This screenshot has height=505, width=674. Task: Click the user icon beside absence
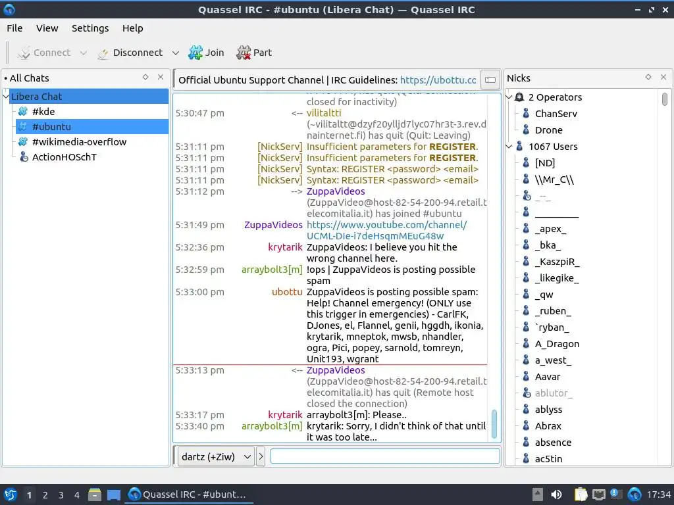click(526, 443)
